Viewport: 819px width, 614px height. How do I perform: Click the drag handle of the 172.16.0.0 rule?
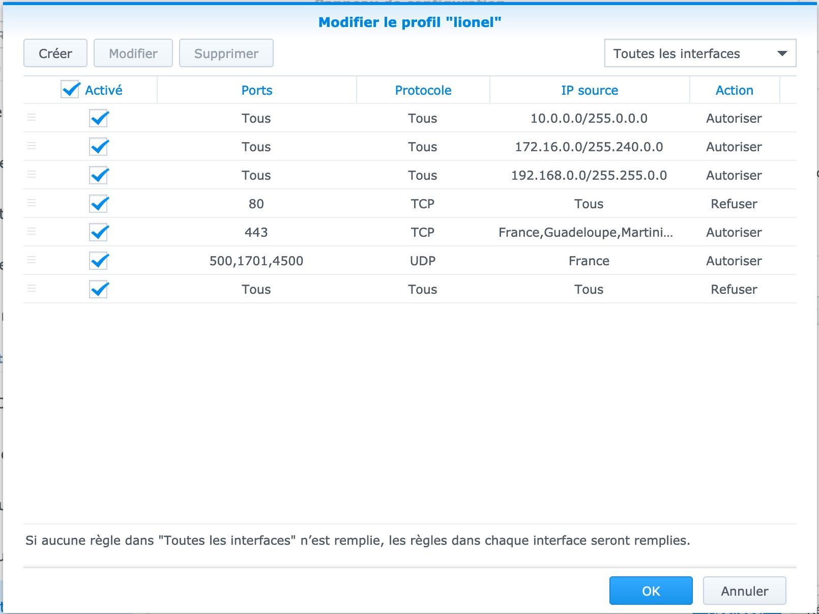coord(32,146)
